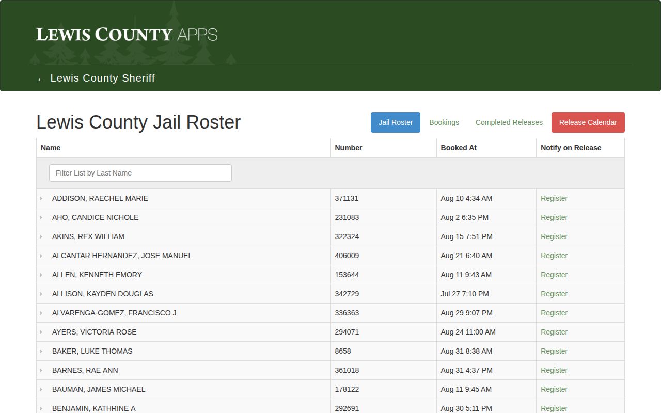
Task: Switch to the Bookings tab
Action: coord(444,122)
